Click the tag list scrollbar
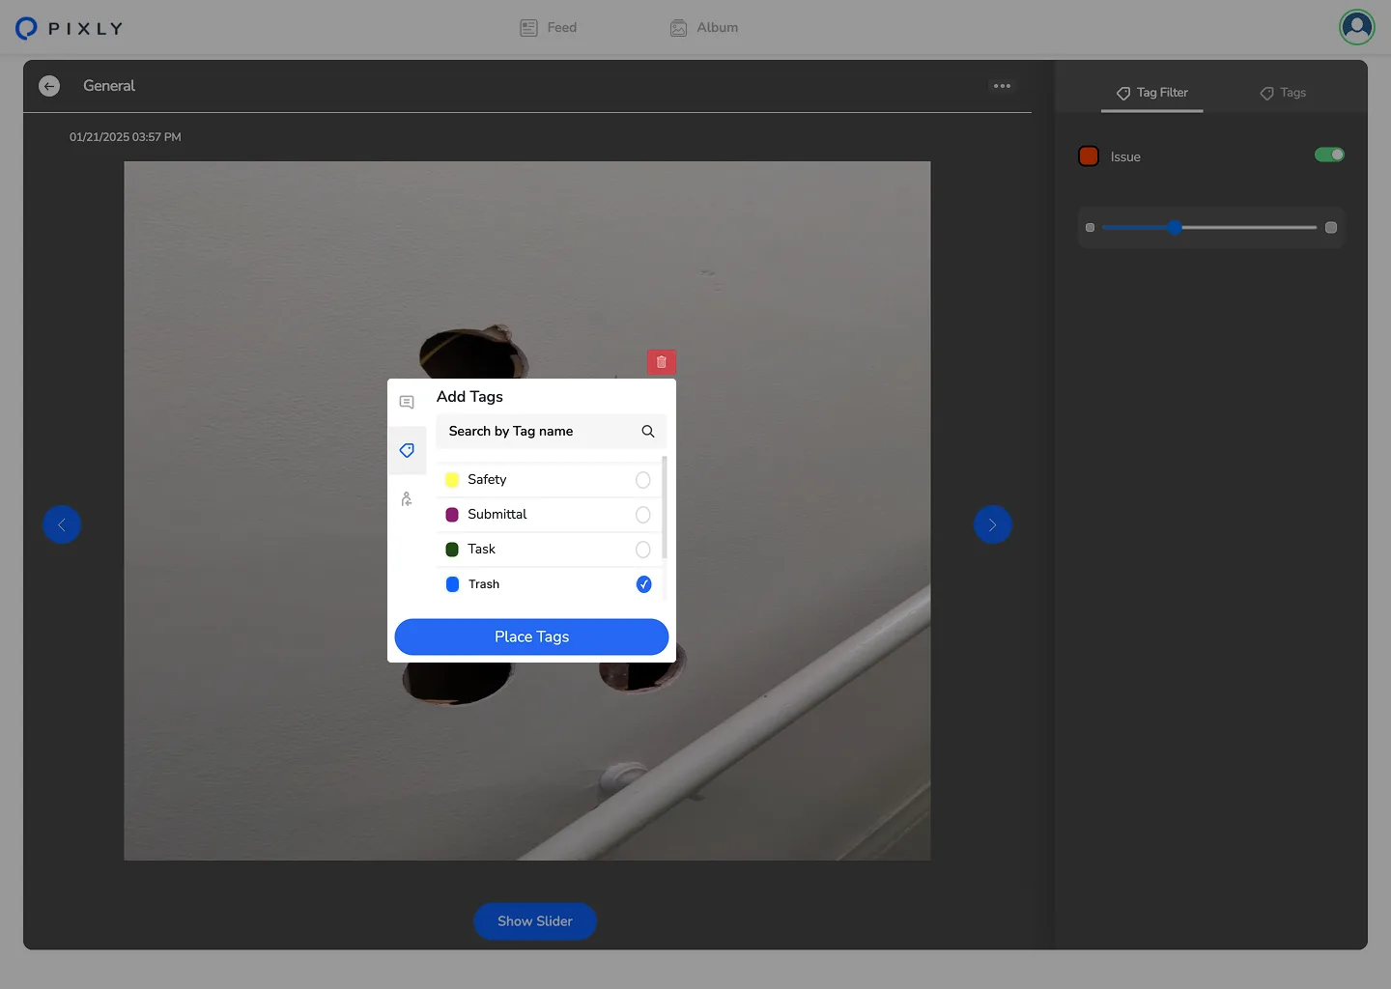The width and height of the screenshot is (1391, 989). (x=665, y=507)
